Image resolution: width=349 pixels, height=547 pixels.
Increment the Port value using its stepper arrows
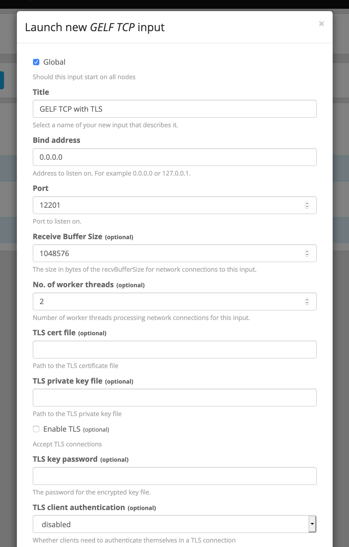307,204
